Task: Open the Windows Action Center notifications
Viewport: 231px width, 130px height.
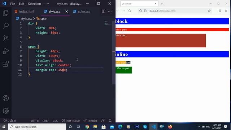Action: pyautogui.click(x=226, y=127)
